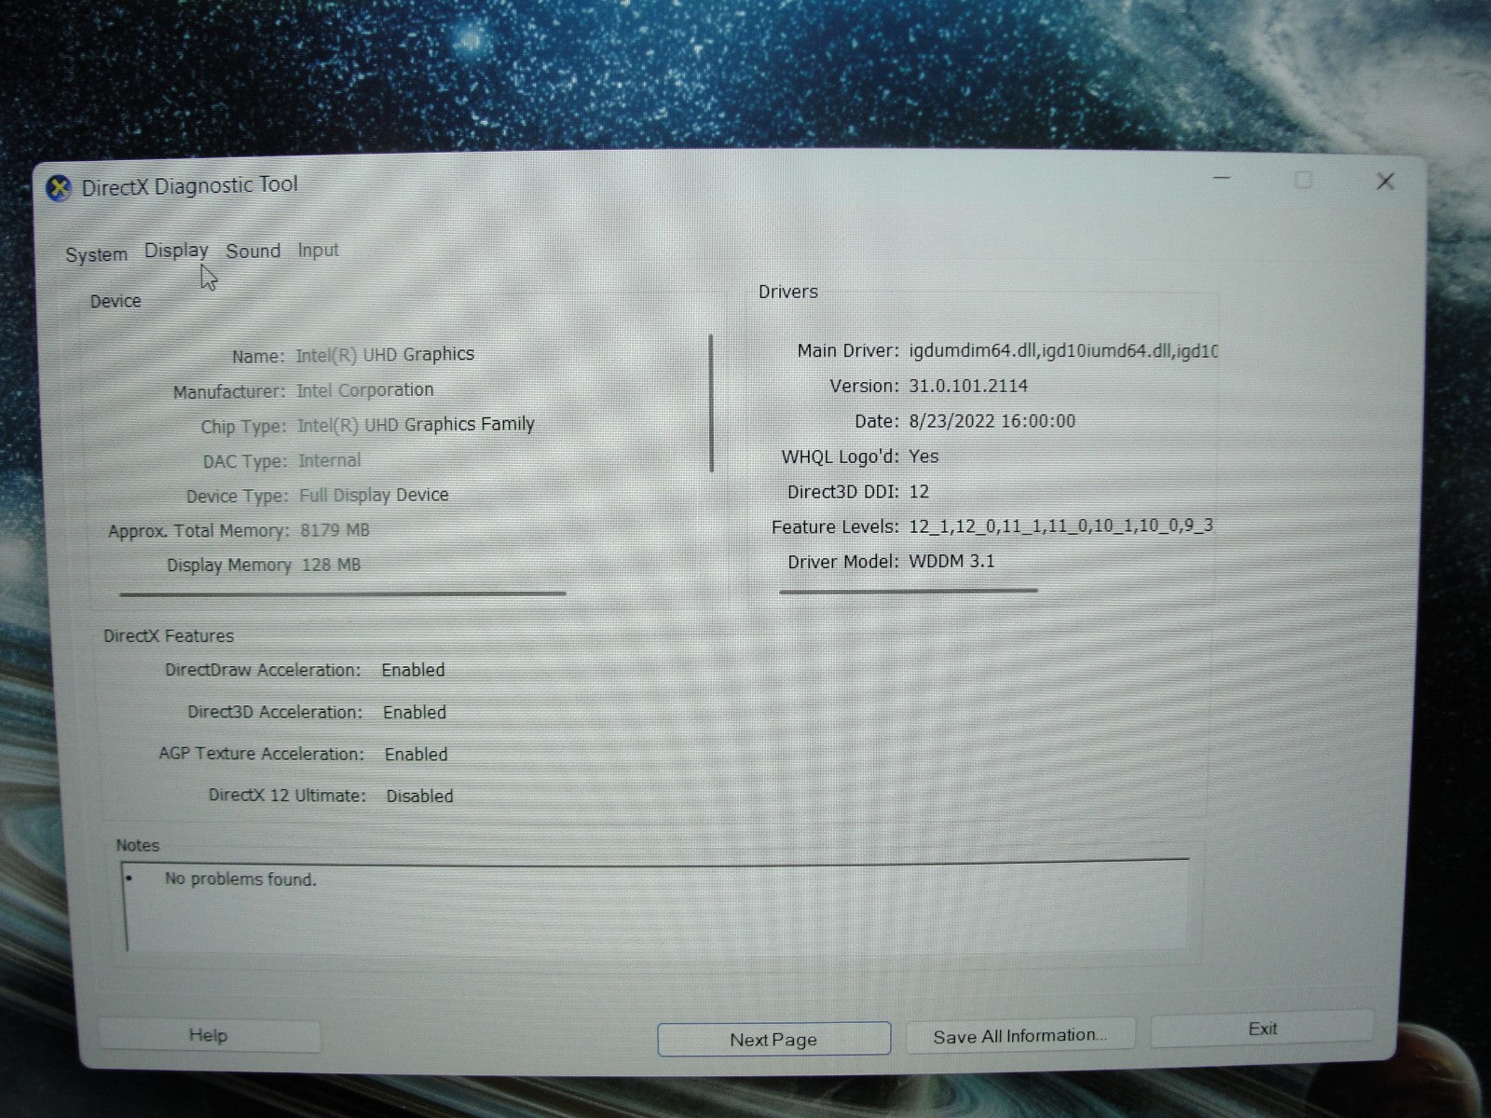Select the Display tab
The height and width of the screenshot is (1118, 1491).
tap(176, 251)
